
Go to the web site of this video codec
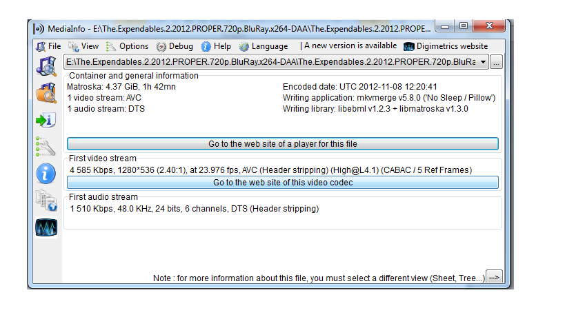point(283,183)
